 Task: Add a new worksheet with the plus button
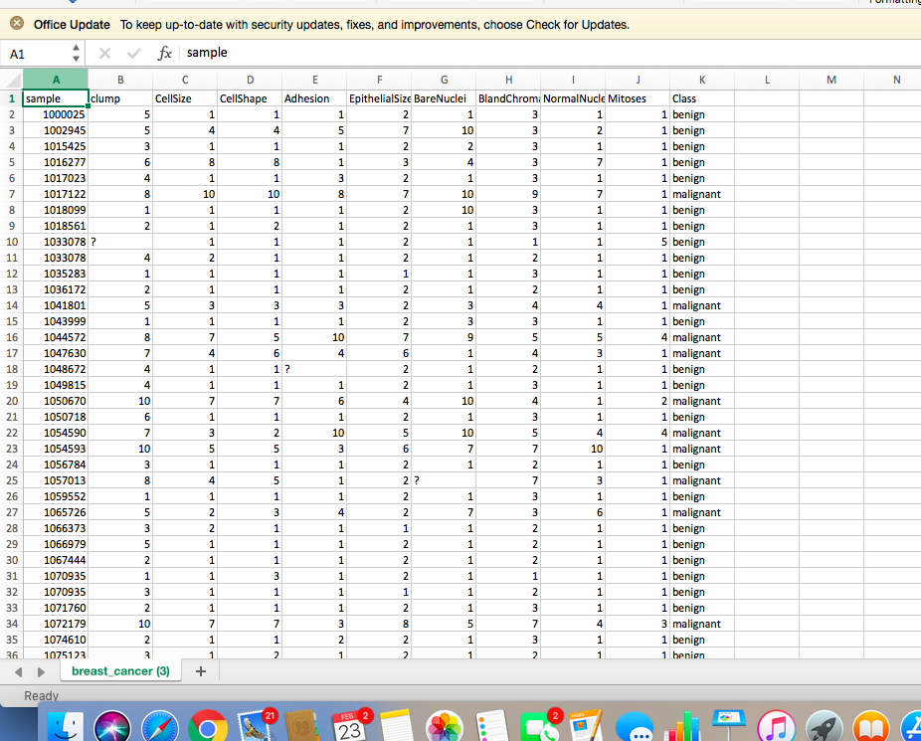(x=201, y=671)
